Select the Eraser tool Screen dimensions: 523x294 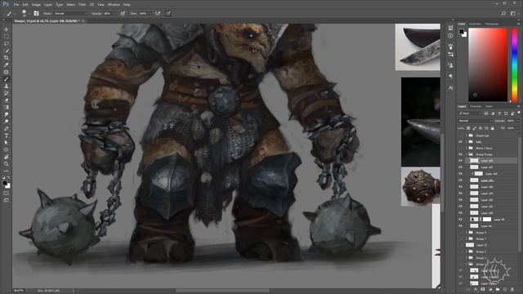click(x=6, y=100)
